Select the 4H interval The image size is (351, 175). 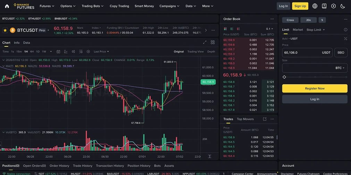click(32, 52)
